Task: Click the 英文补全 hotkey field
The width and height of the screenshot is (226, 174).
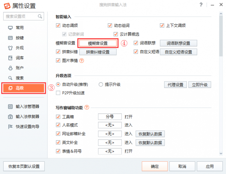Action: coord(110,143)
